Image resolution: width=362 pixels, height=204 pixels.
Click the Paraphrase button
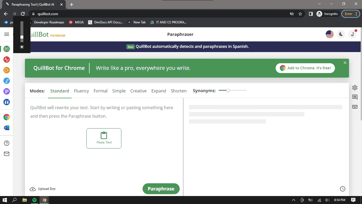[x=161, y=189]
